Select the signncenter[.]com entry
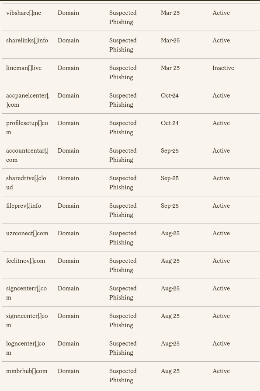 (27, 321)
